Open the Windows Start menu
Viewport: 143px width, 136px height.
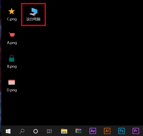pos(8,131)
